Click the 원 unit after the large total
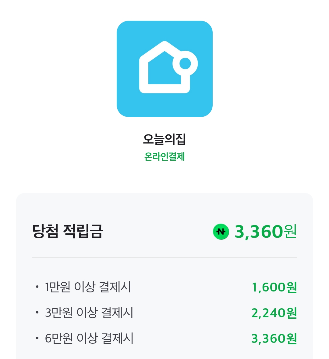 [x=290, y=232]
